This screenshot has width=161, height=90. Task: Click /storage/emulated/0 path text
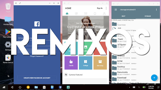[128, 9]
